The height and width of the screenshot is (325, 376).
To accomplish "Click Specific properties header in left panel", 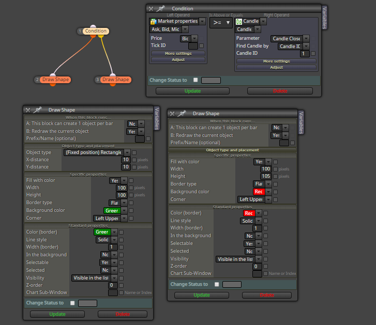I will (x=88, y=174).
